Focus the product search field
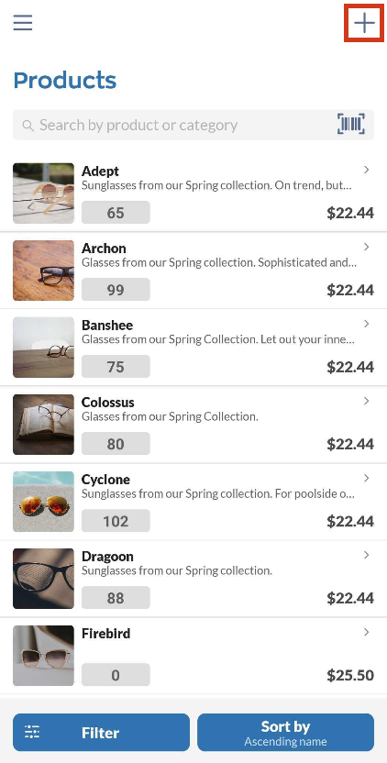This screenshot has width=387, height=763. click(x=193, y=125)
